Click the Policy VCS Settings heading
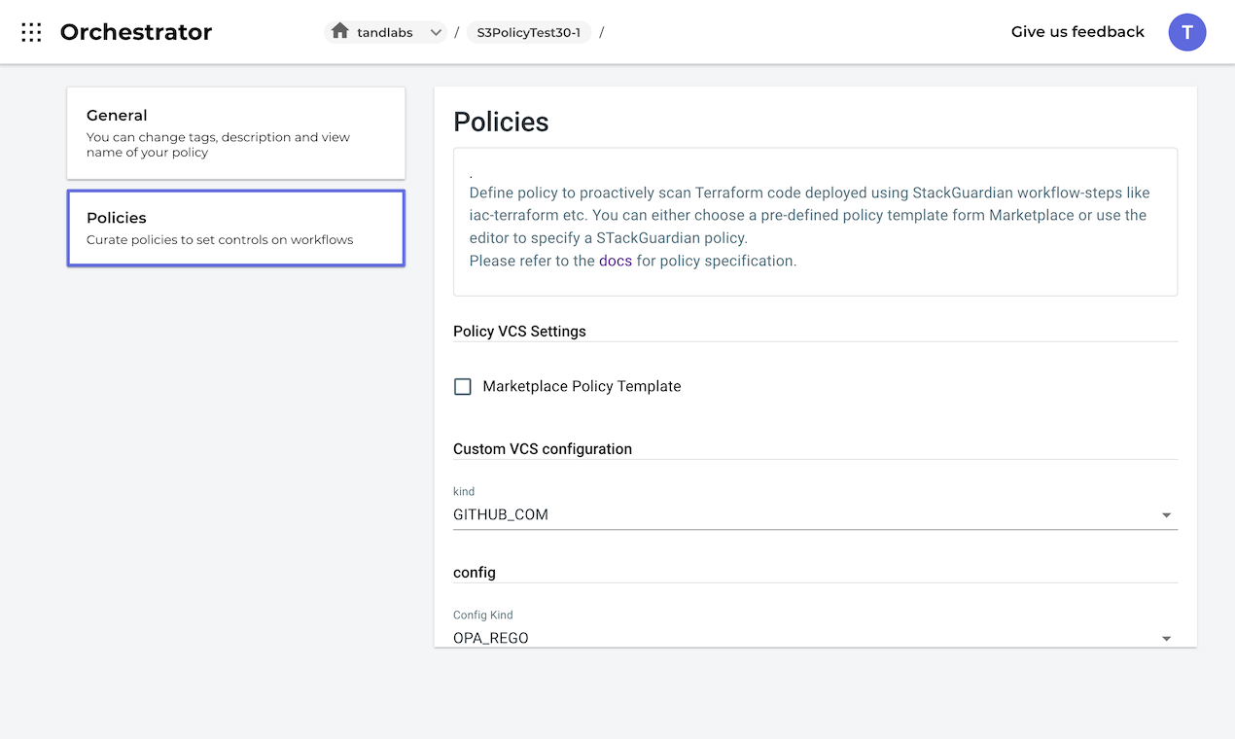 pos(519,331)
